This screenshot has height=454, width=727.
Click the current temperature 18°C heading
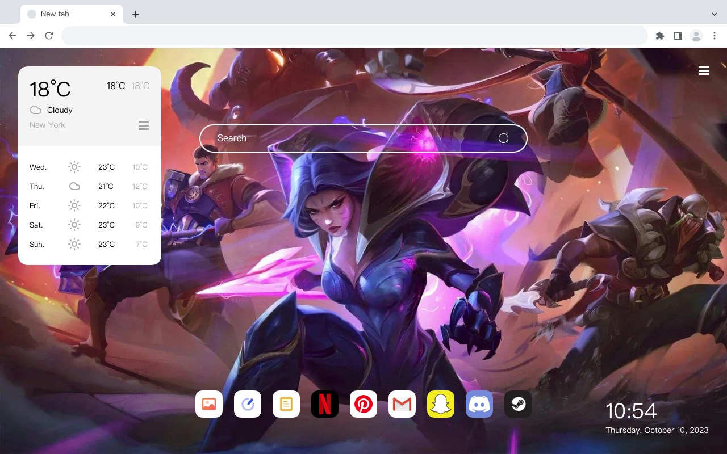click(x=50, y=89)
